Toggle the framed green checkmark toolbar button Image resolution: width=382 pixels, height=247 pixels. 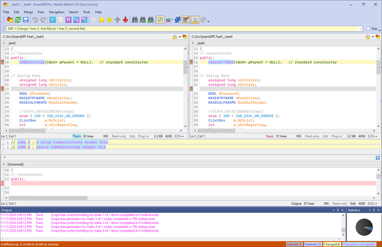coord(160,20)
